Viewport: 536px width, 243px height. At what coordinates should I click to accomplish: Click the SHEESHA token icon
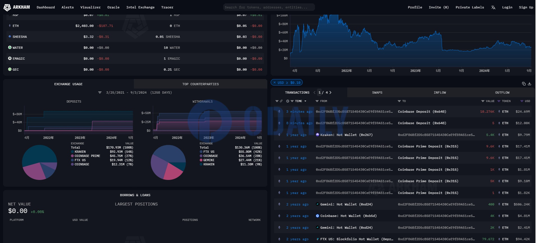pos(10,37)
